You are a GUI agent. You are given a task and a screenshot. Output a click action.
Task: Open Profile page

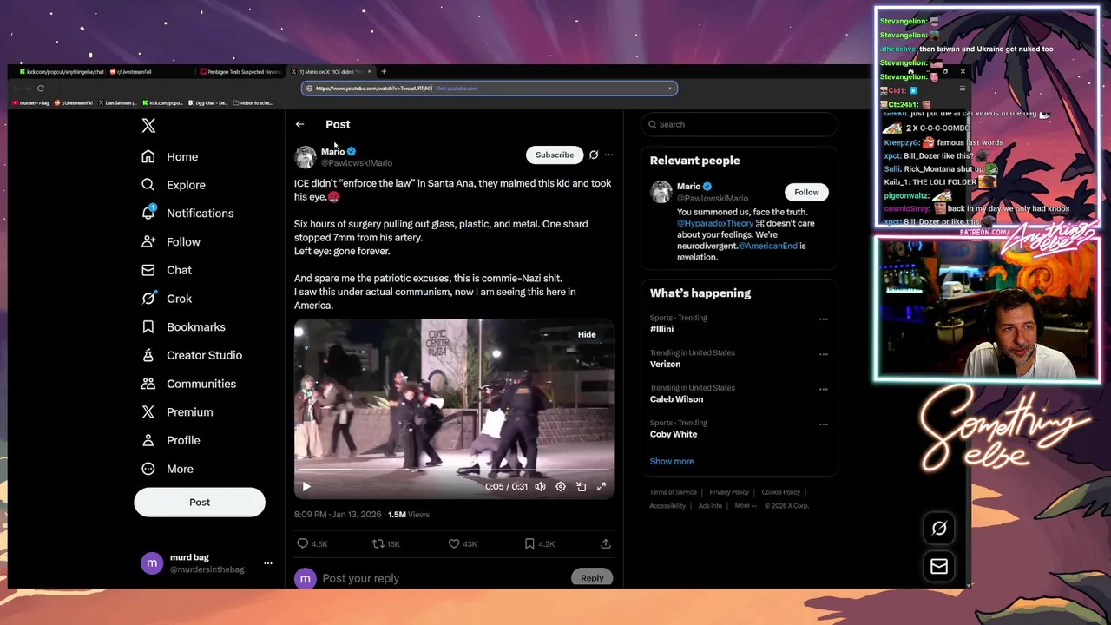pyautogui.click(x=171, y=440)
